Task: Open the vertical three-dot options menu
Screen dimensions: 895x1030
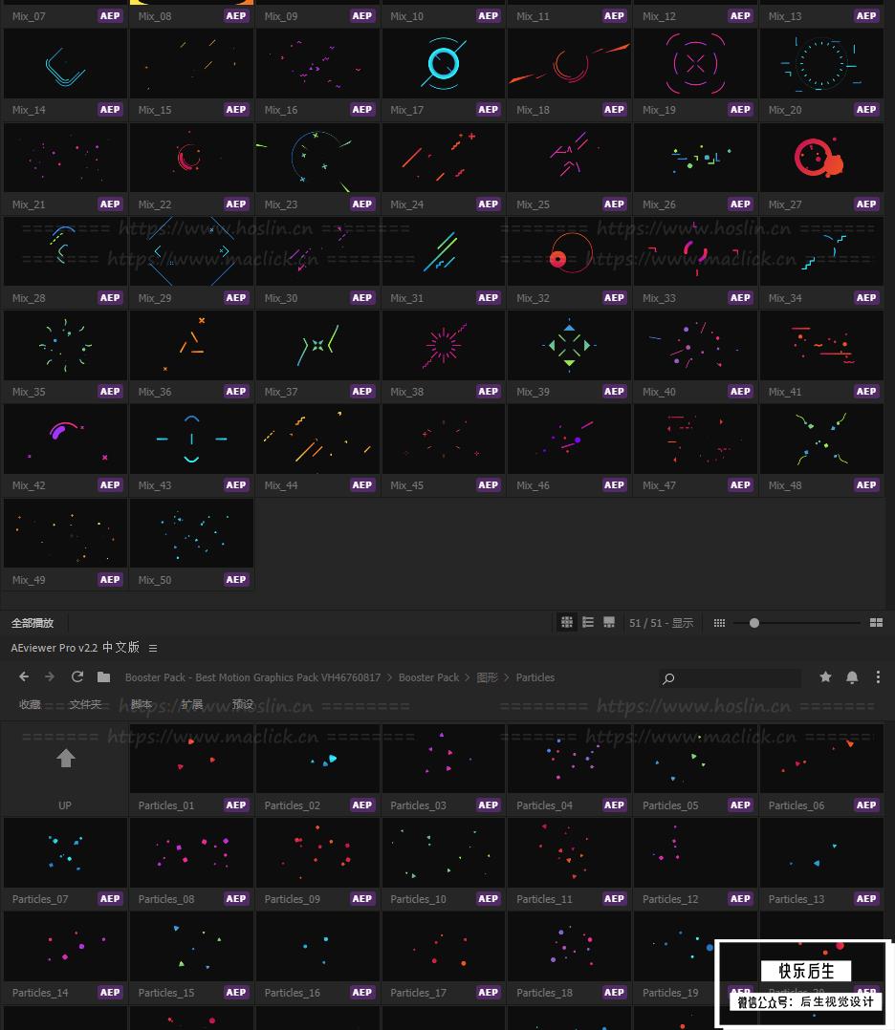Action: (x=878, y=677)
